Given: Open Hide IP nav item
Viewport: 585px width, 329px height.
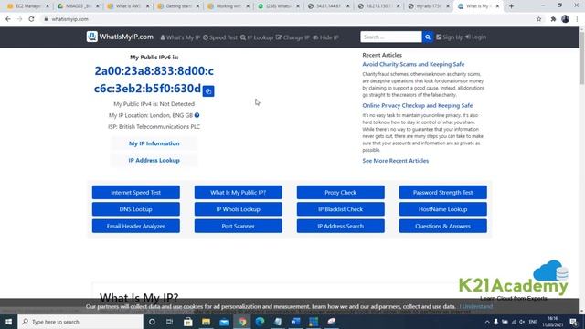Looking at the screenshot, I should (x=325, y=37).
